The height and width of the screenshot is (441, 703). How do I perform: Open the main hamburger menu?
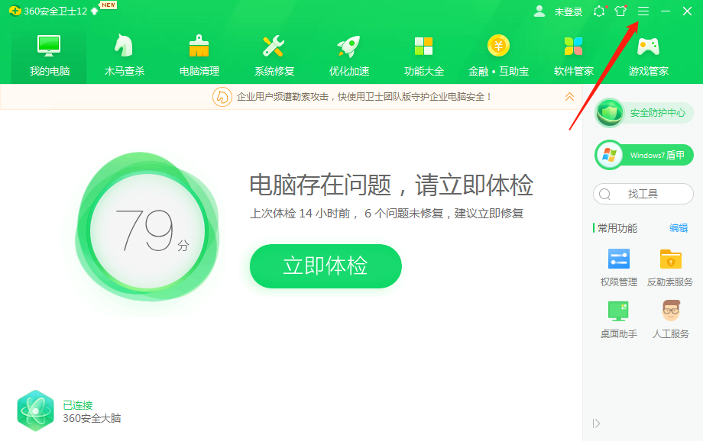(x=643, y=11)
